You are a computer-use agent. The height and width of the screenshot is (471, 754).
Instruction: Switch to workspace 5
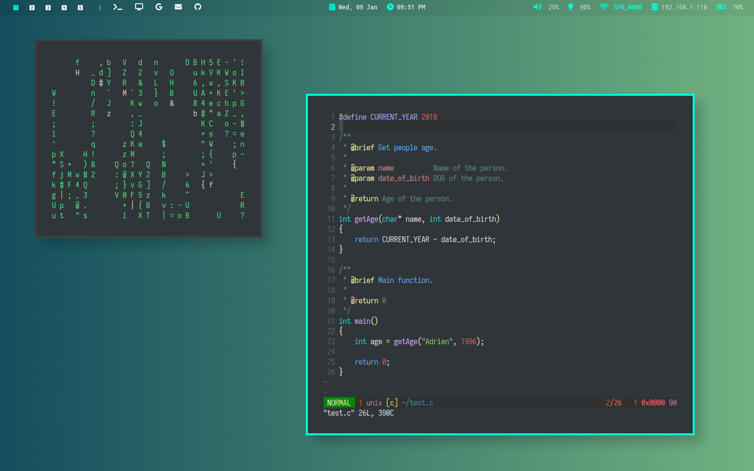81,7
